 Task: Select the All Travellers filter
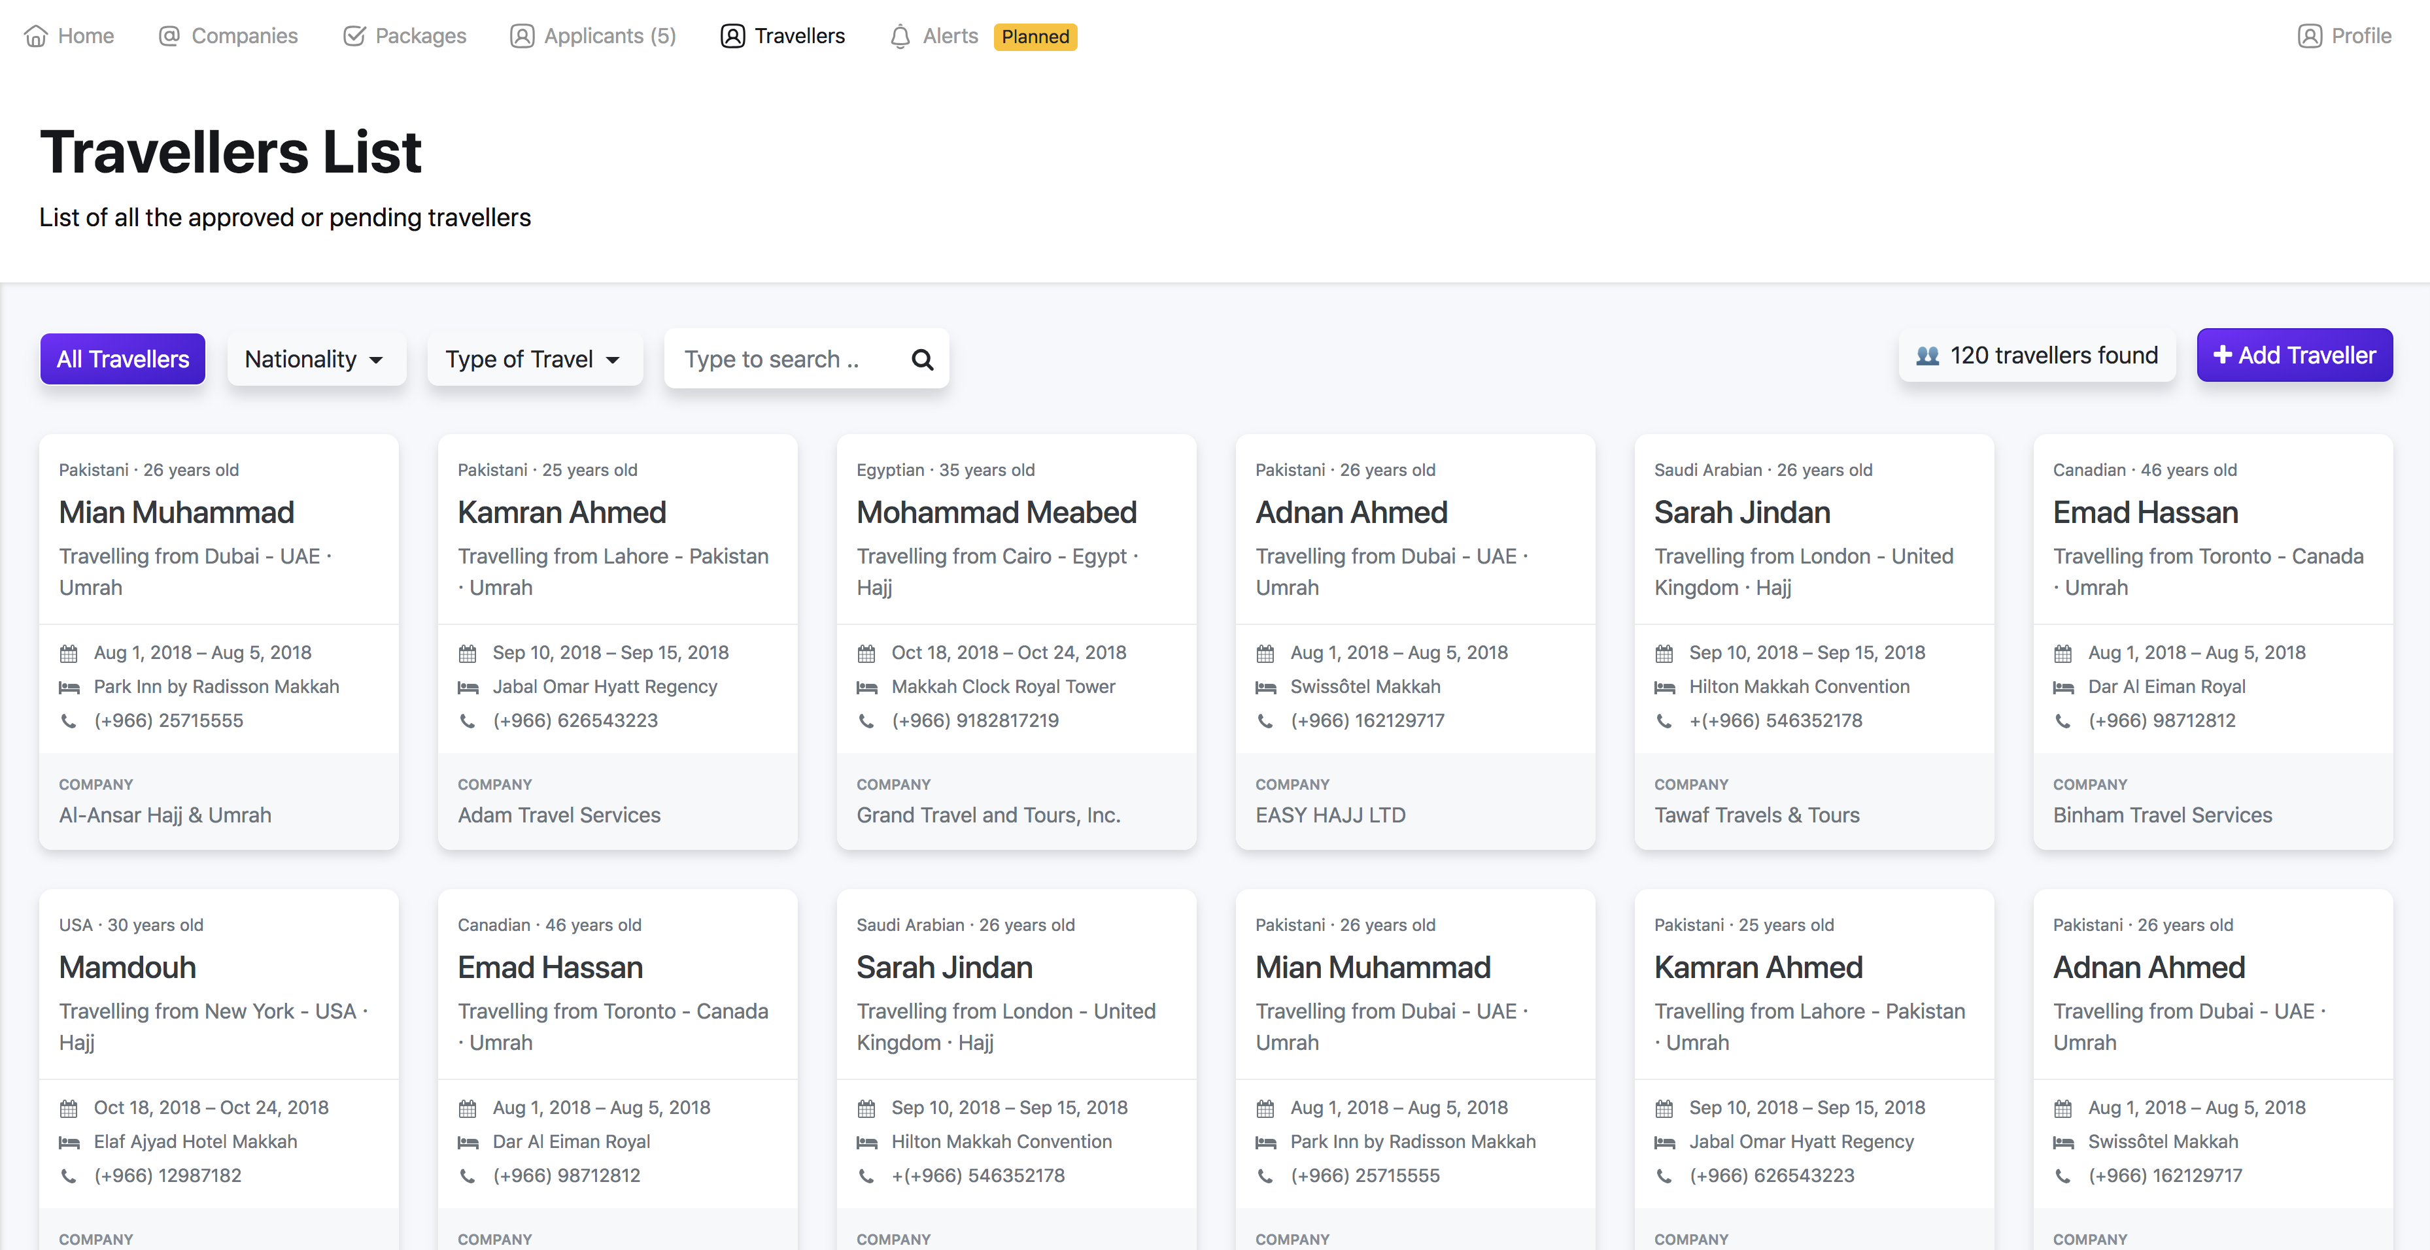[123, 360]
